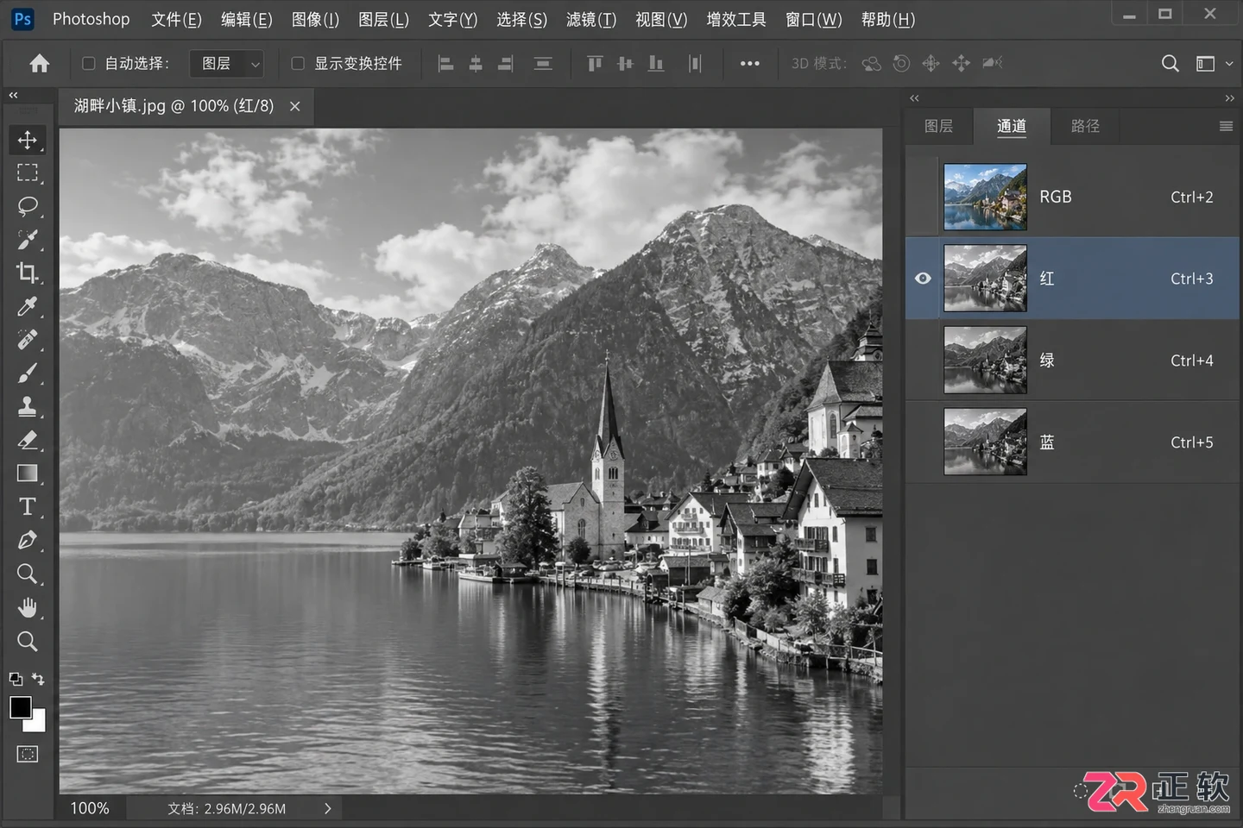Screen dimensions: 1243x828
Task: Close the 湖畔小镇.jpg document tab
Action: 295,106
